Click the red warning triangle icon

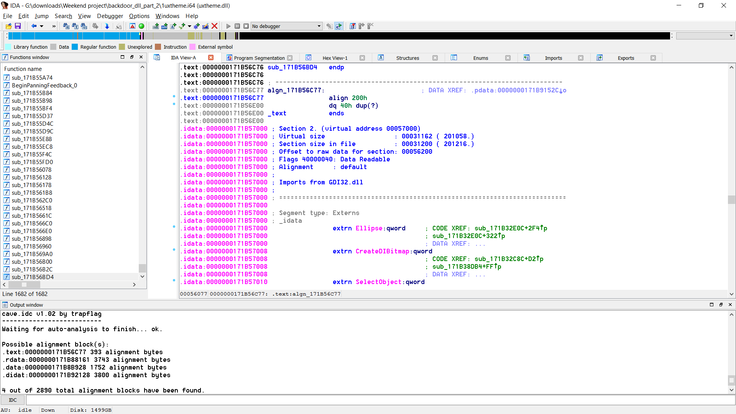click(x=132, y=26)
